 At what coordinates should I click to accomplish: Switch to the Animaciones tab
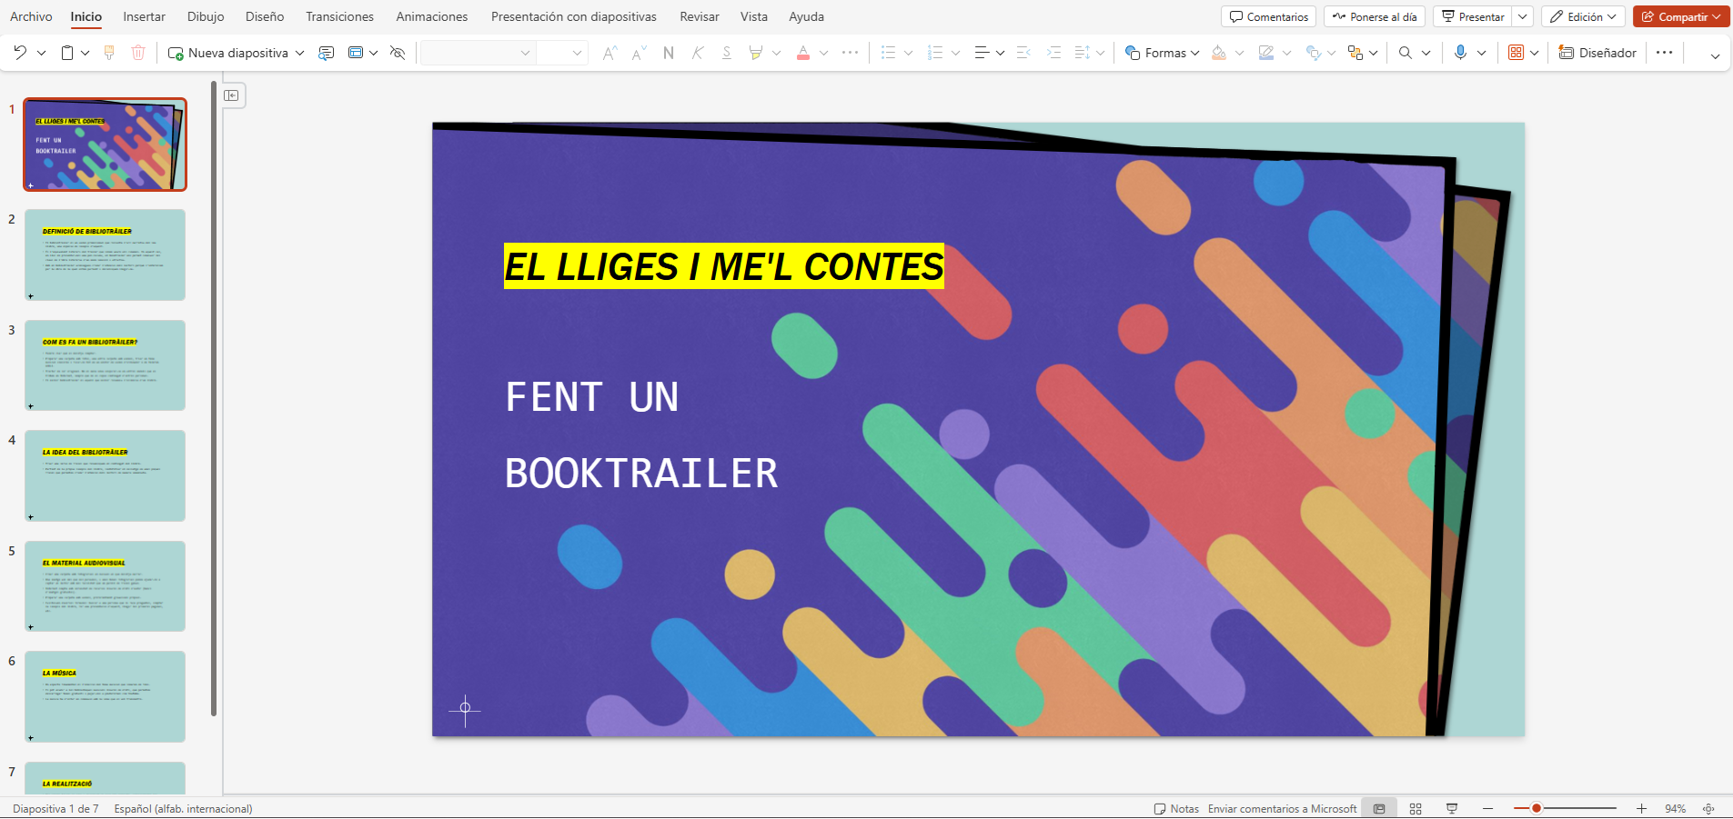[432, 16]
